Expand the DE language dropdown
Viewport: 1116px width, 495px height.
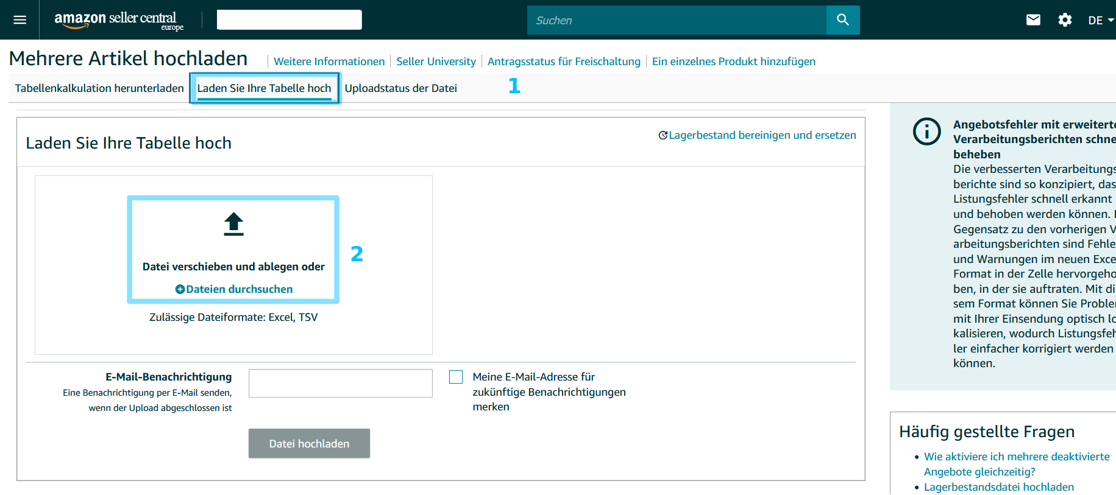[1101, 20]
